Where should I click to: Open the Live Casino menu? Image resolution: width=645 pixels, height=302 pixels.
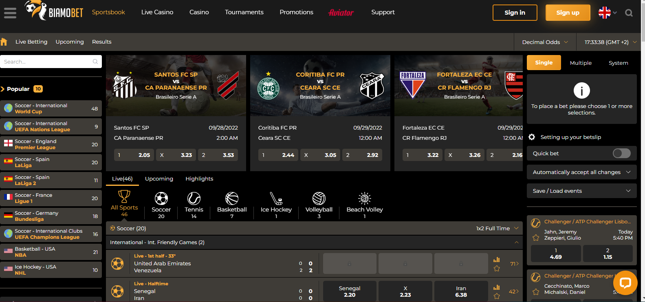coord(157,12)
